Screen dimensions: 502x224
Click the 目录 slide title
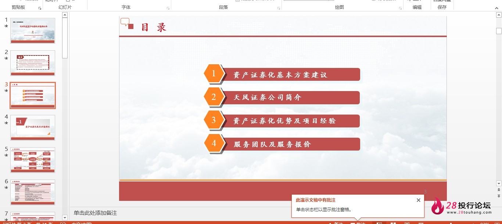154,27
